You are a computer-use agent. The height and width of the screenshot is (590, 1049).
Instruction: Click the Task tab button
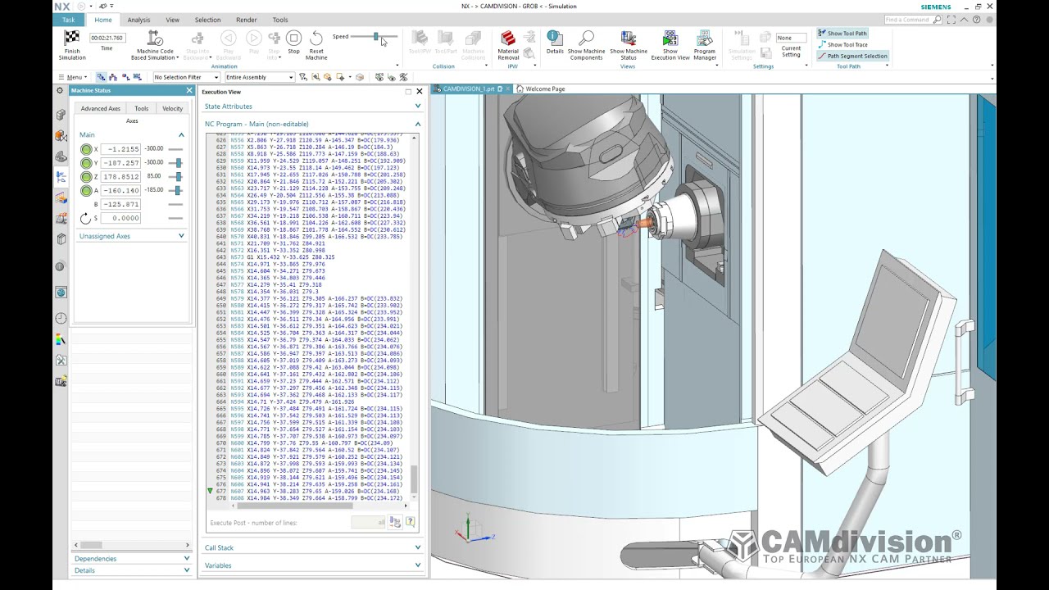tap(68, 20)
